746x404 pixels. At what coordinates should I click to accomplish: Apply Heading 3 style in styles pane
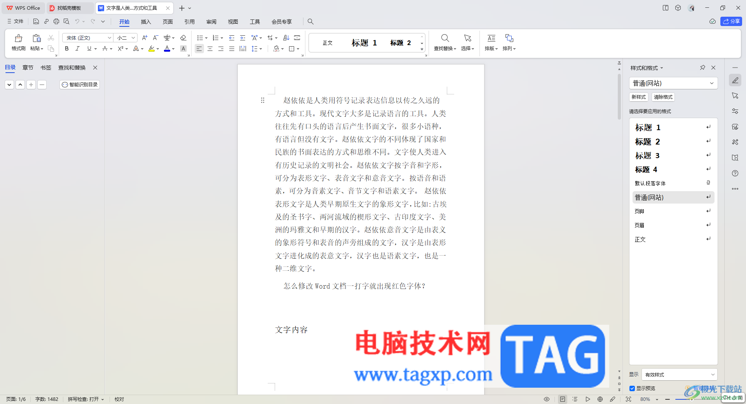(673, 155)
